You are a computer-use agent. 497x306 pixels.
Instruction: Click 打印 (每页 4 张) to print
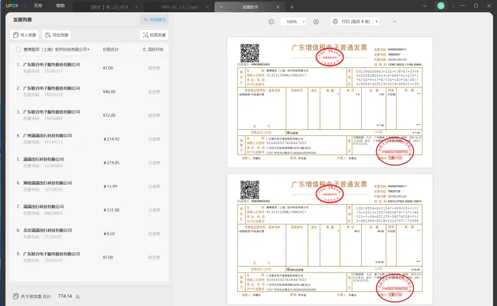352,21
